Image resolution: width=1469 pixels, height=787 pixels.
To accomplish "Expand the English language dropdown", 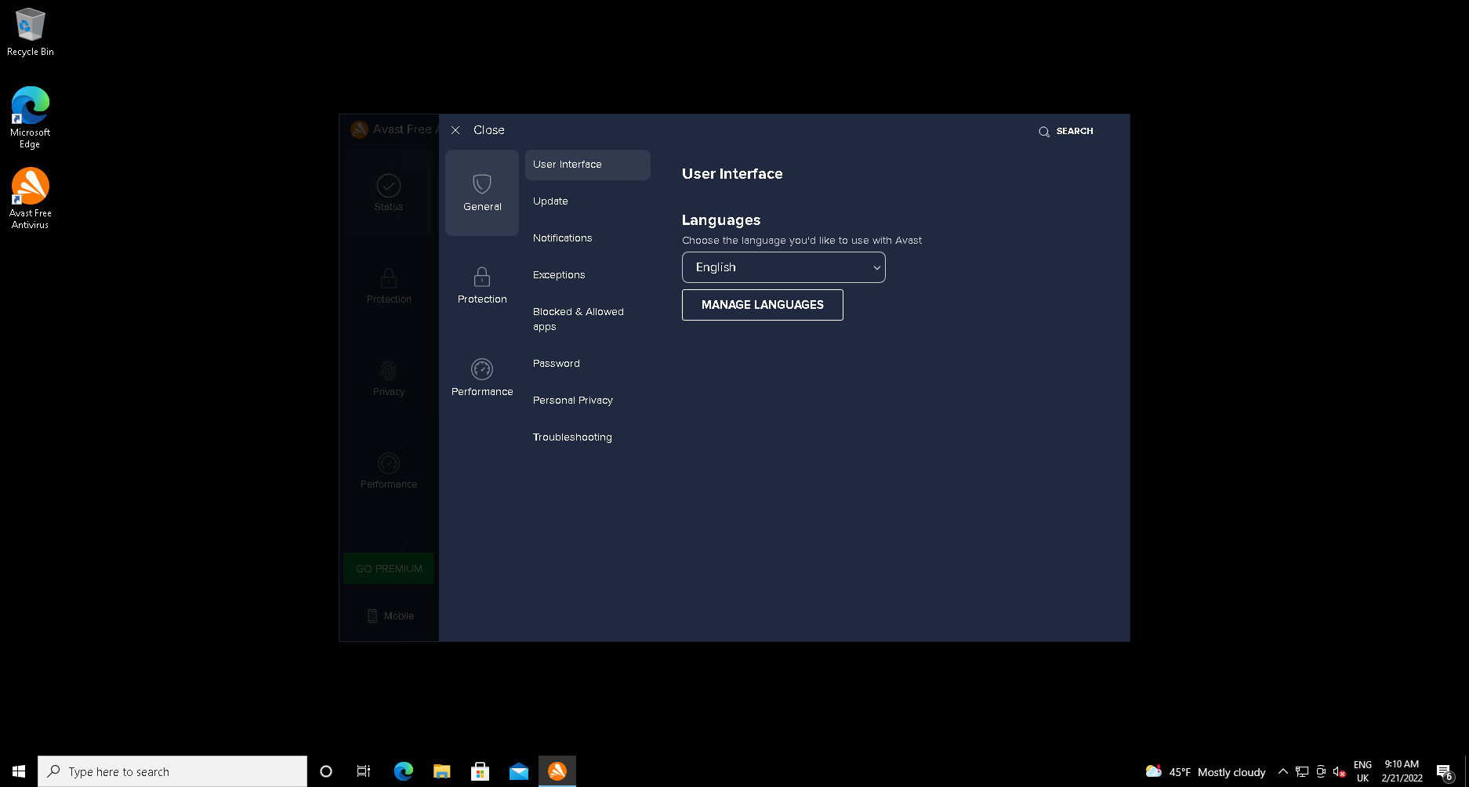I will pos(784,267).
